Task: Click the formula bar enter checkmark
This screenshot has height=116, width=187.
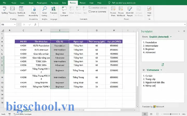Action: point(30,25)
